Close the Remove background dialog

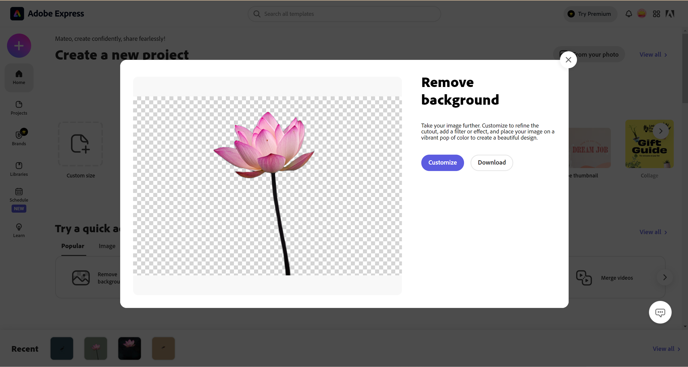tap(568, 60)
